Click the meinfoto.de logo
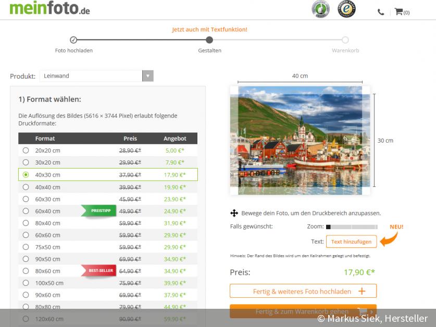436x327 pixels. (x=49, y=8)
